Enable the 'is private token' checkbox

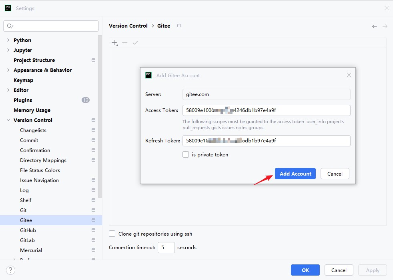[x=186, y=154]
